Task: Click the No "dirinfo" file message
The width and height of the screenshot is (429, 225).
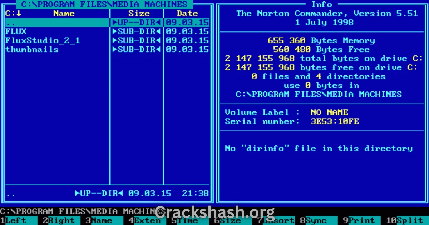Action: pyautogui.click(x=319, y=148)
